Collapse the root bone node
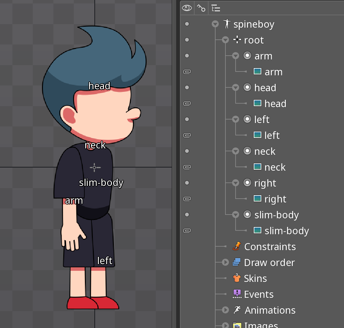 tap(225, 40)
